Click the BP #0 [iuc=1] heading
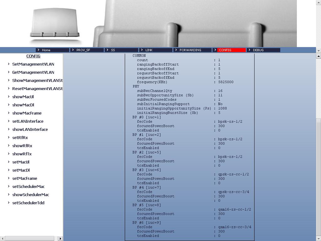Image resolution: width=321 pixels, height=241 pixels. 147,117
